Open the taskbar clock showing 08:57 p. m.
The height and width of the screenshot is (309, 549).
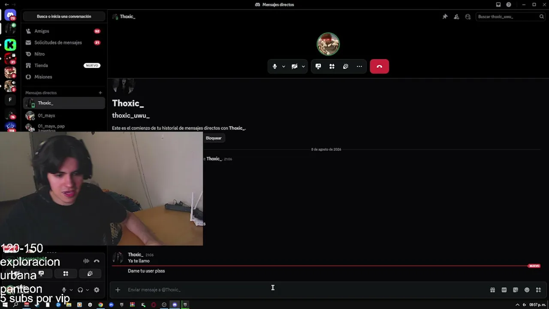coord(537,305)
